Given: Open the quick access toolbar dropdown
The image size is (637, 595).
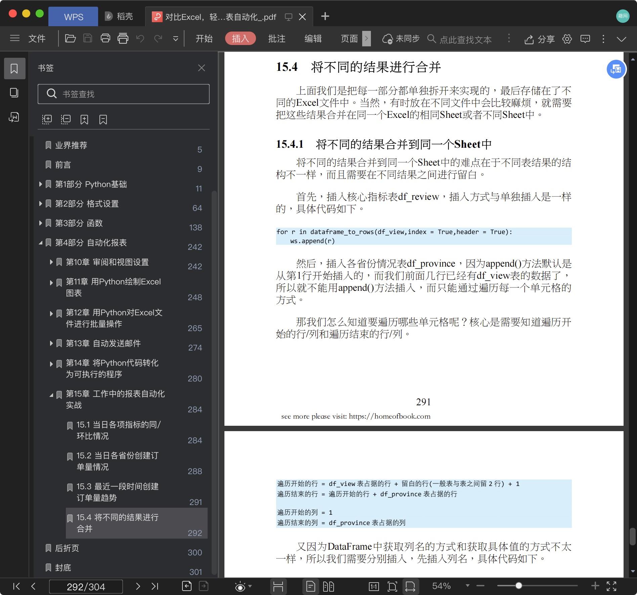Looking at the screenshot, I should 175,39.
